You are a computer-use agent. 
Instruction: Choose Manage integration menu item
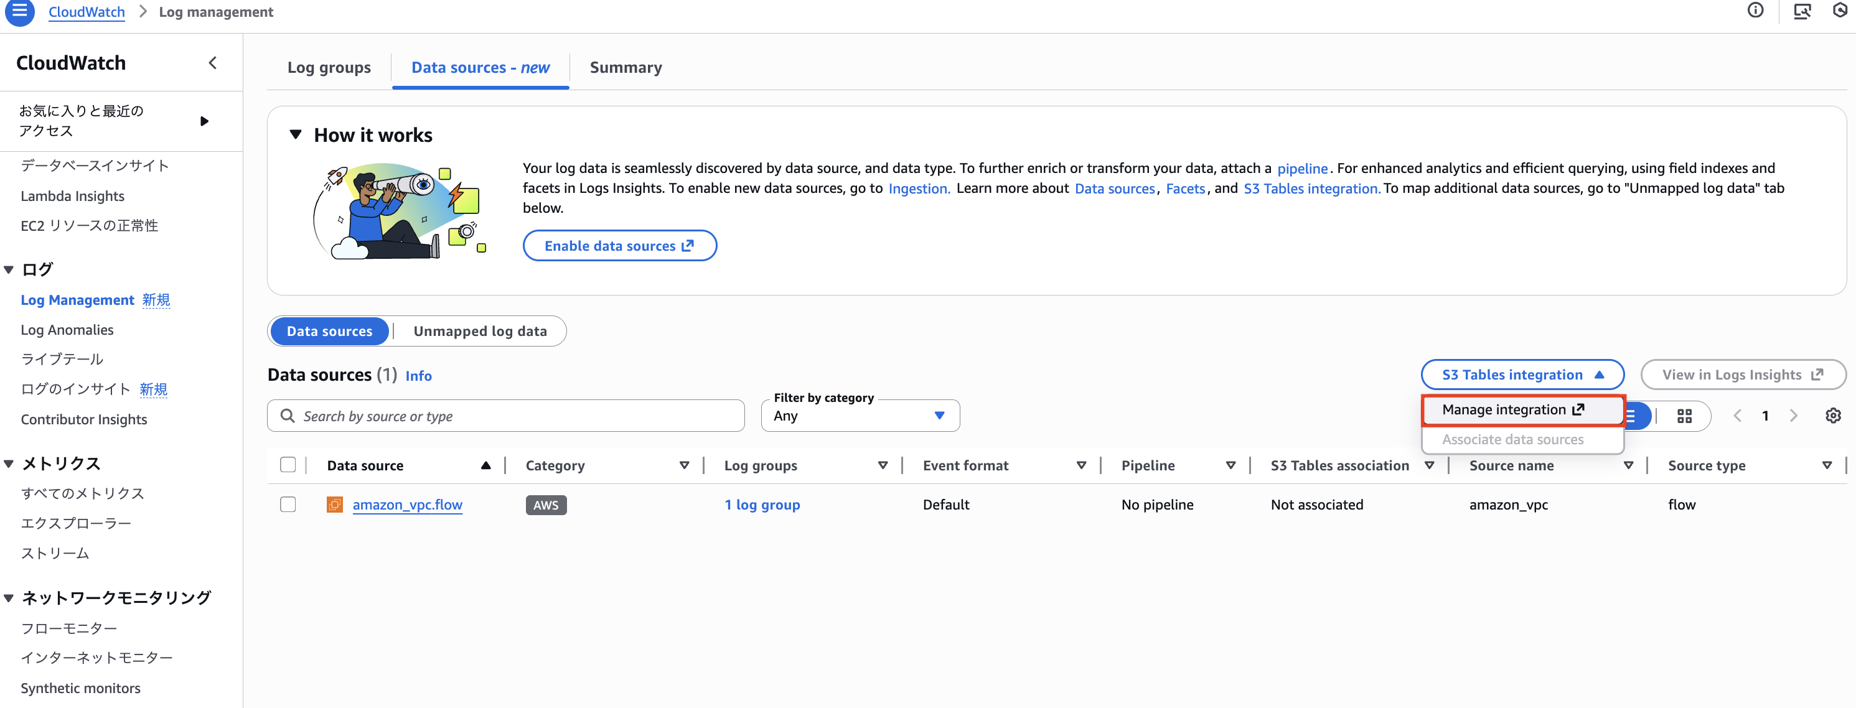pyautogui.click(x=1512, y=409)
